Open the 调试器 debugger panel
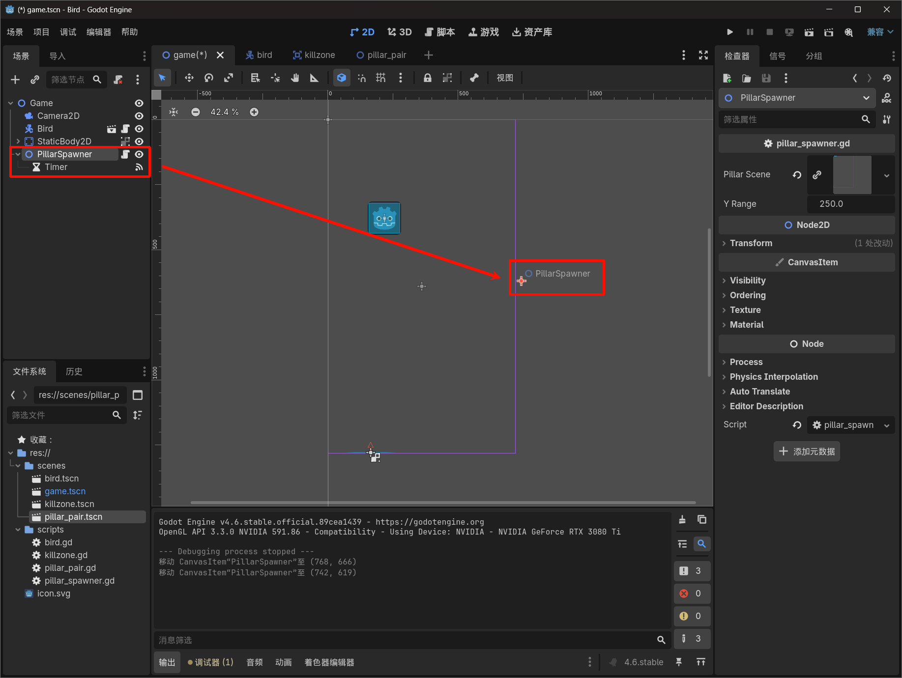Image resolution: width=902 pixels, height=678 pixels. pyautogui.click(x=210, y=662)
